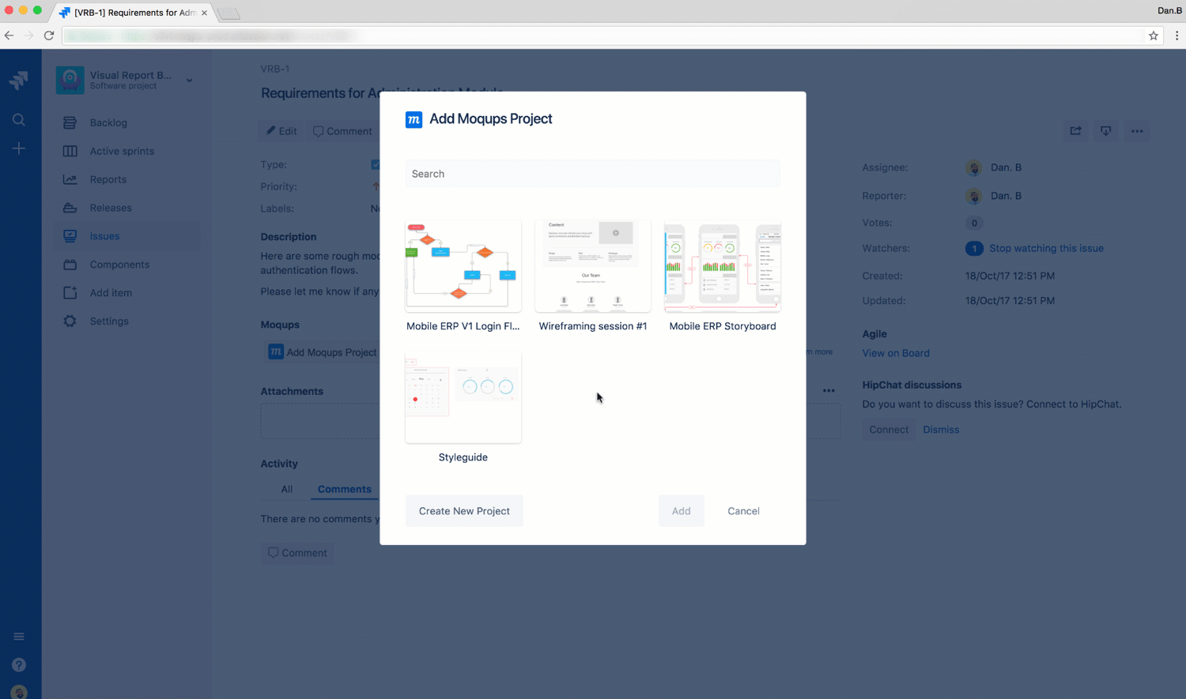Open the help icon at bottom left
Screen dimensions: 1186x699
click(x=18, y=664)
